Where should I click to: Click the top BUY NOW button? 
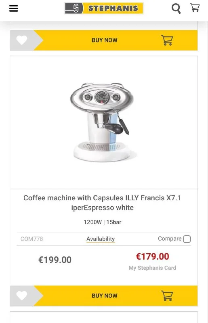pyautogui.click(x=105, y=40)
